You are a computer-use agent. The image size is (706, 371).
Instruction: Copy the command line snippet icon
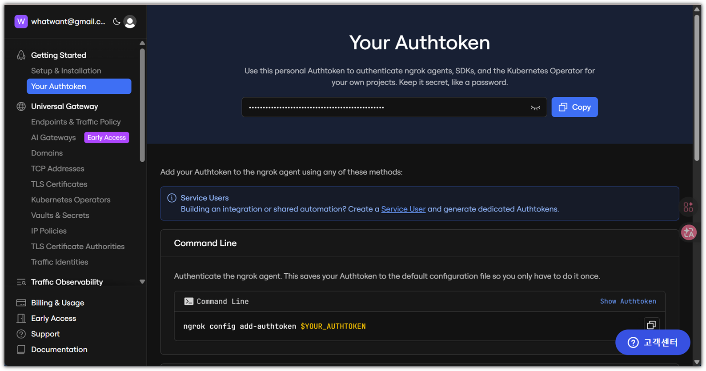tap(651, 325)
